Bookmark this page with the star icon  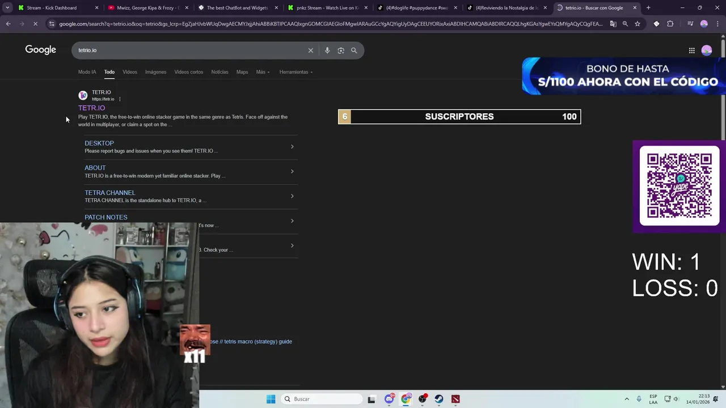pos(638,24)
